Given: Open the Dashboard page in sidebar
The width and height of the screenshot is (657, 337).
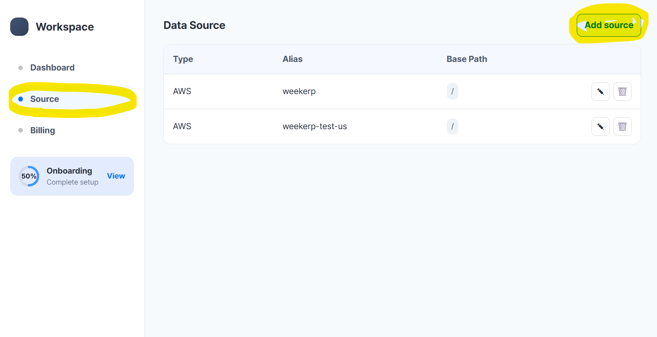Looking at the screenshot, I should 52,68.
